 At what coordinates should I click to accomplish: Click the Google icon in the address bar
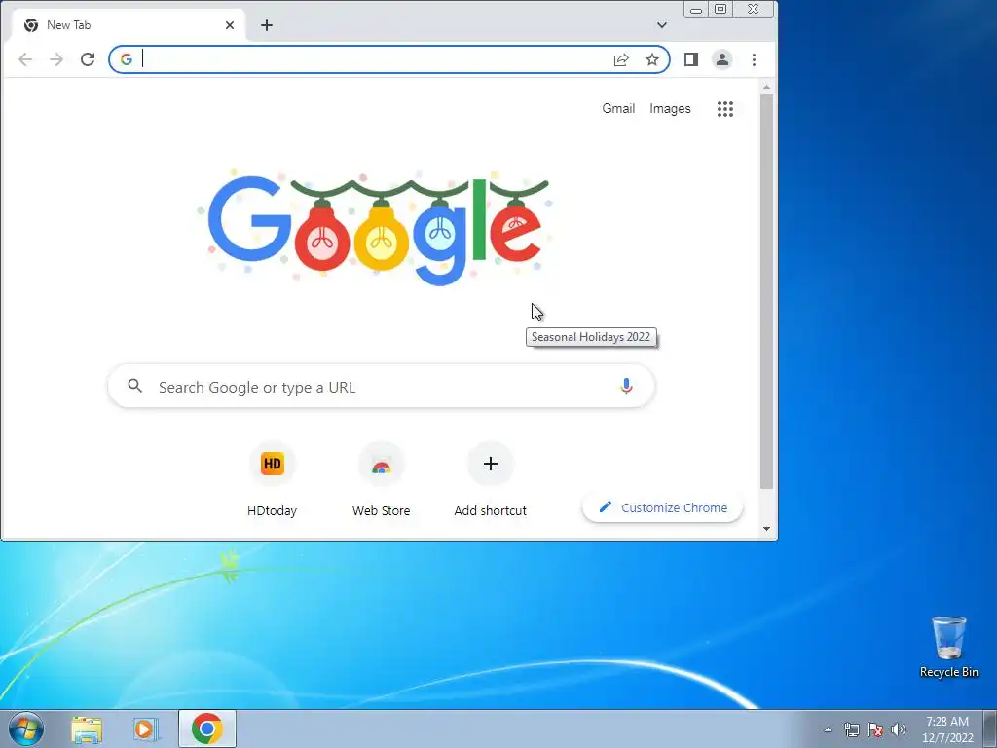point(127,59)
